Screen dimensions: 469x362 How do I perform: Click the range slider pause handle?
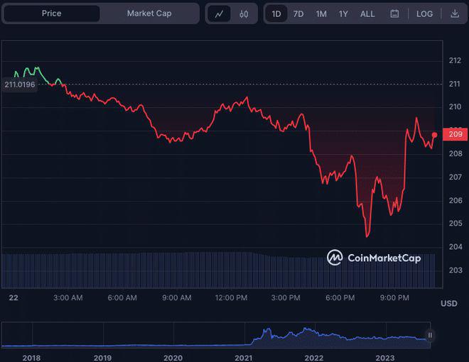pos(430,335)
